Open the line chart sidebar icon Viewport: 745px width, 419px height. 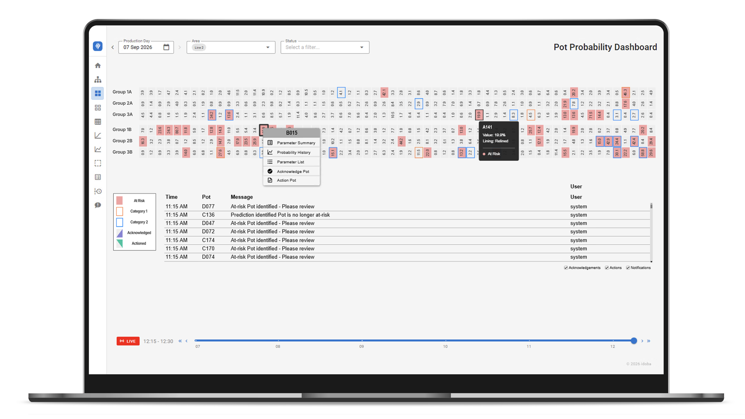coord(98,135)
